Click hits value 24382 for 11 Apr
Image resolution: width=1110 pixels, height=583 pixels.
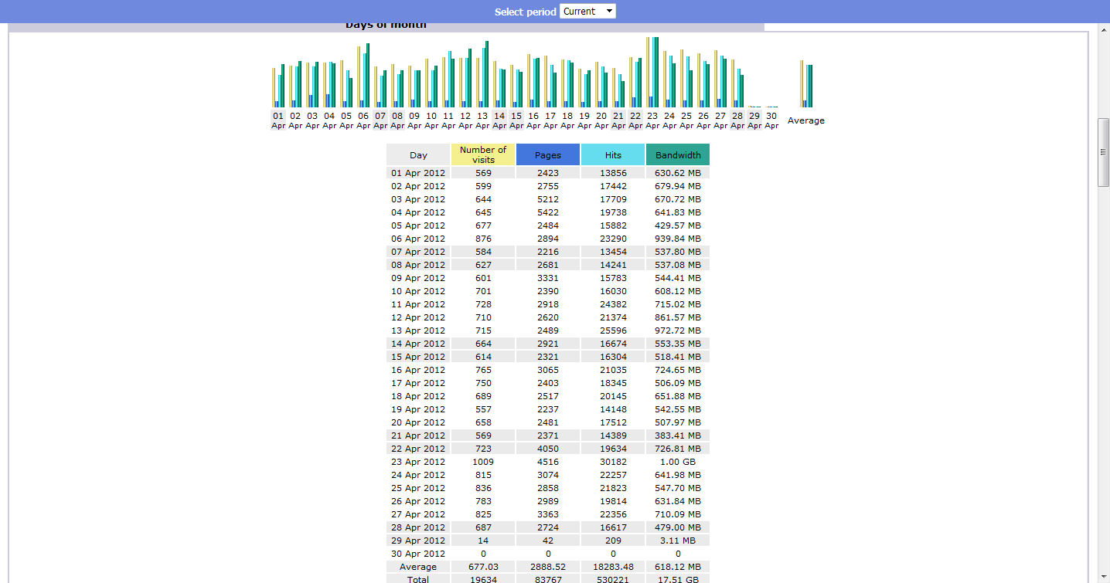pos(613,304)
